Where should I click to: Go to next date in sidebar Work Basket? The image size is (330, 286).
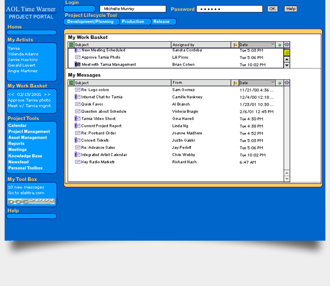[x=47, y=94]
